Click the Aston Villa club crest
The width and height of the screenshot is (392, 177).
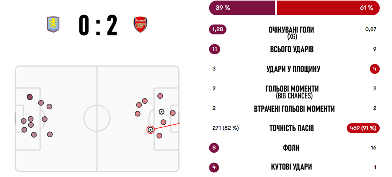[53, 24]
